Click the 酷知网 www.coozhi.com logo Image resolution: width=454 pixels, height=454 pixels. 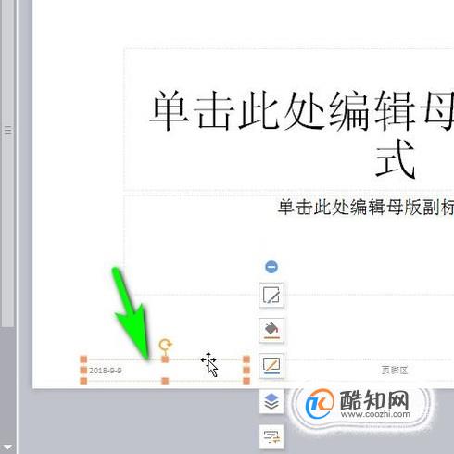tap(359, 404)
